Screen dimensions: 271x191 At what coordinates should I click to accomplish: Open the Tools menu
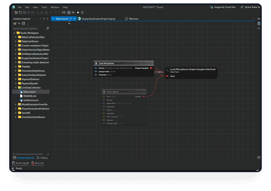coord(44,7)
